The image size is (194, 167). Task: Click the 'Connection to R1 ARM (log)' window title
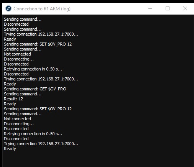(42, 9)
